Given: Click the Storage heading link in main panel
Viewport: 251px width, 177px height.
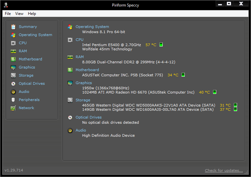Looking at the screenshot, I should point(83,100).
